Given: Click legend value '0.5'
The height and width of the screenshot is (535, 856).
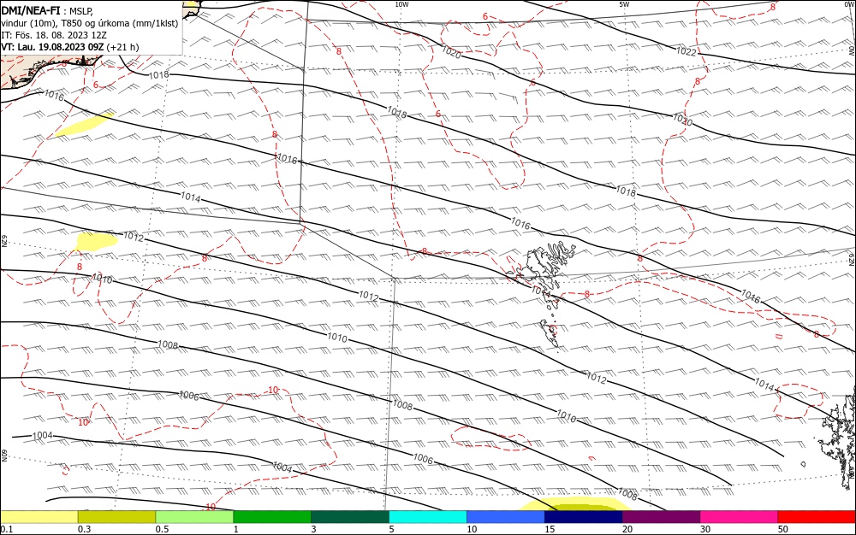Looking at the screenshot, I should [162, 529].
